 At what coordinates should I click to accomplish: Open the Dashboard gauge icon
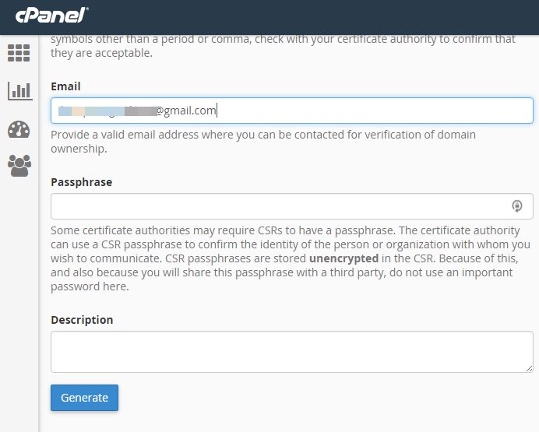point(19,129)
